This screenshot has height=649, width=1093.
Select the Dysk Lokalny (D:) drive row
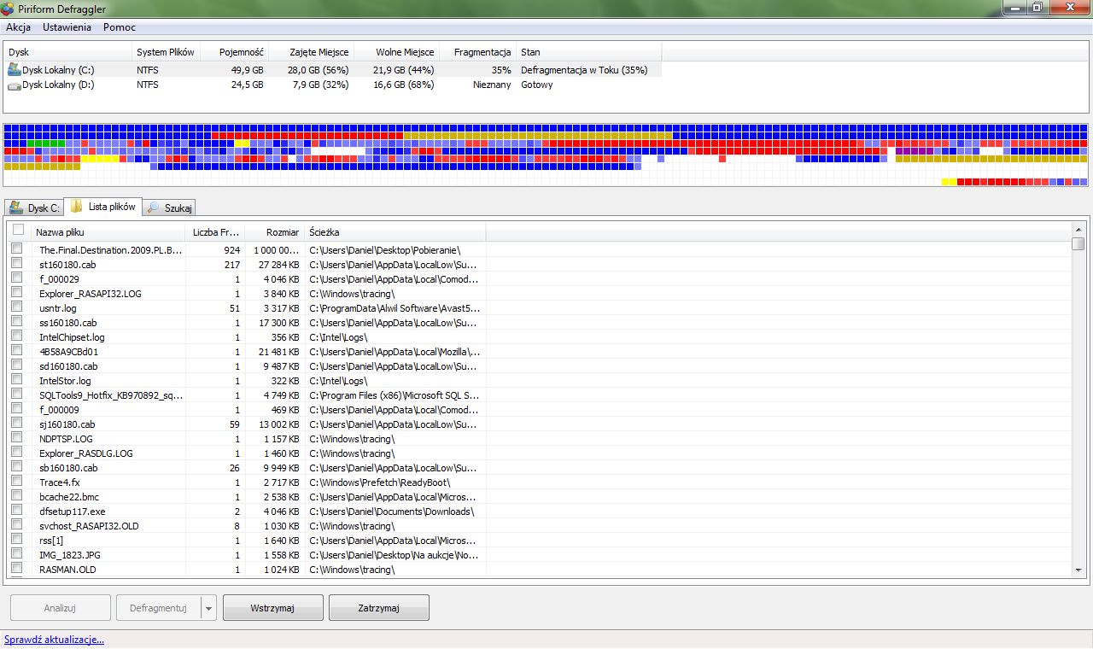click(333, 85)
